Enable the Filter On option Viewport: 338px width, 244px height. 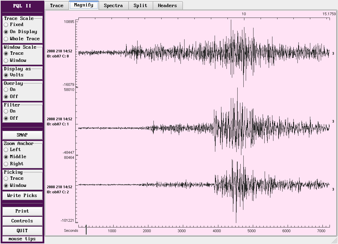pyautogui.click(x=6, y=111)
